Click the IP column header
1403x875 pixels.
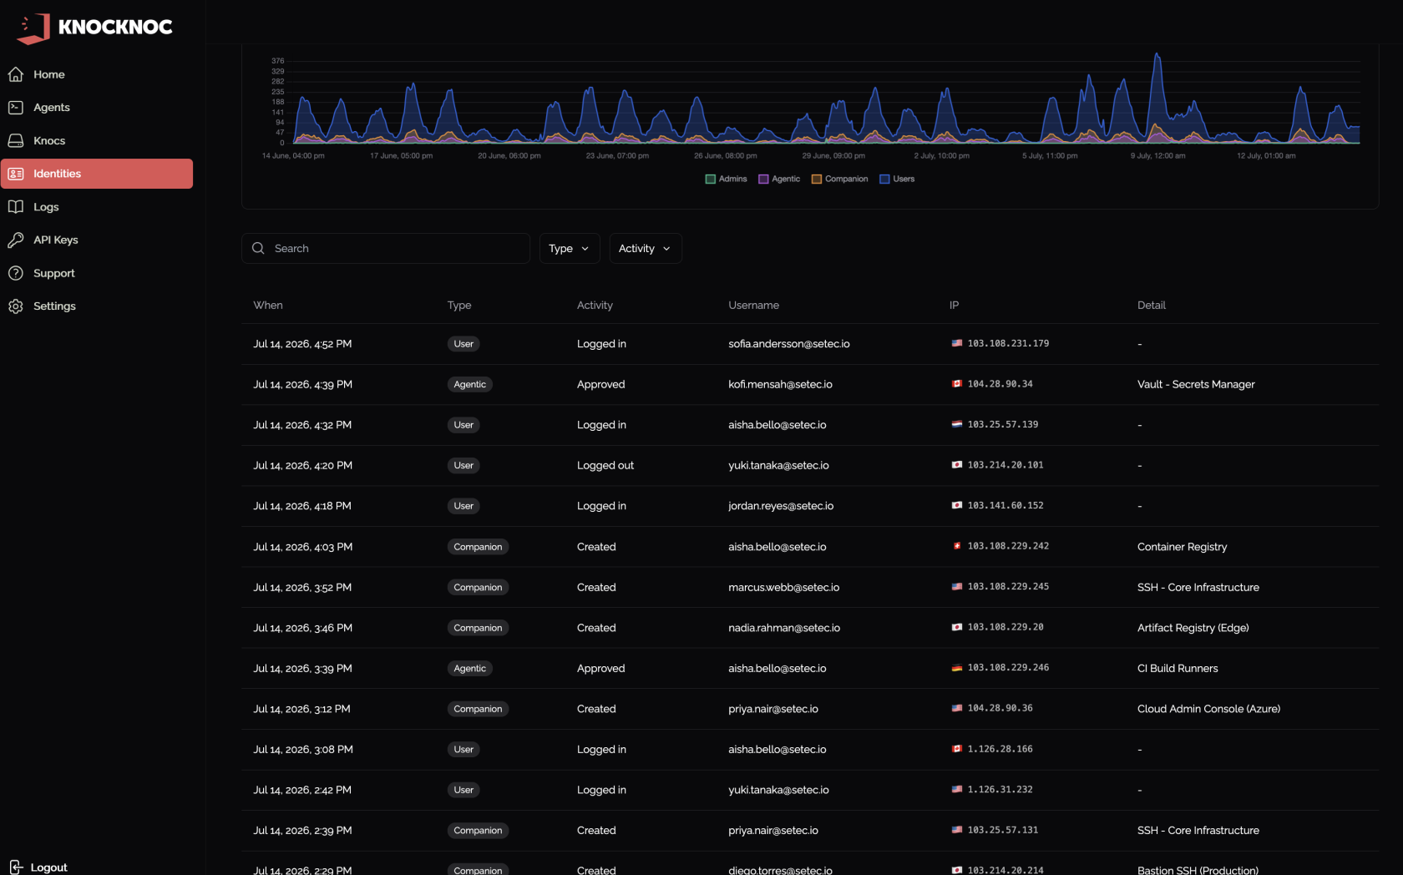[x=954, y=305]
